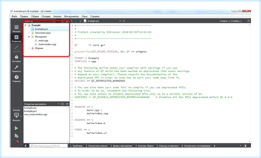The image size is (261, 158).
Task: Start debugging with play-bug button
Action: [x=17, y=135]
